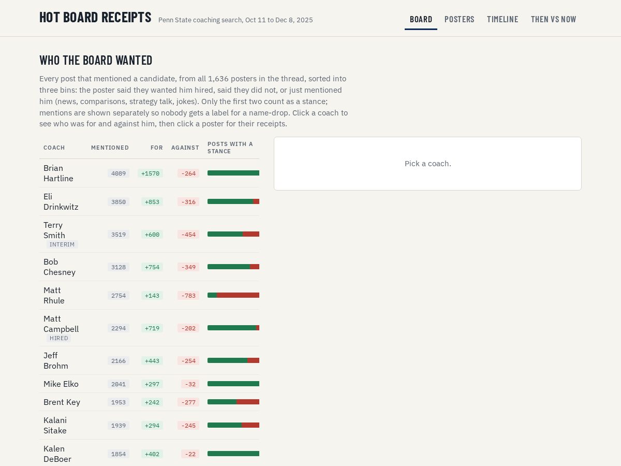Click the Posts With a Stance header
The width and height of the screenshot is (621, 466).
tap(230, 148)
